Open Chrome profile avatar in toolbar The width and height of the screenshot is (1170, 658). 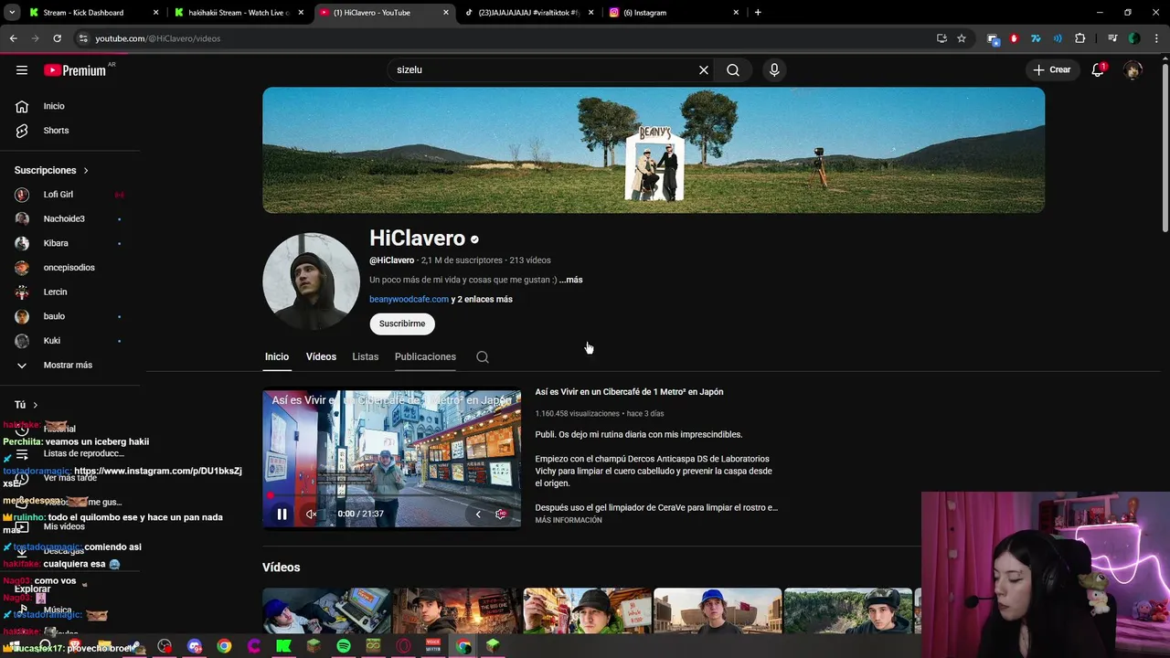(x=1133, y=38)
